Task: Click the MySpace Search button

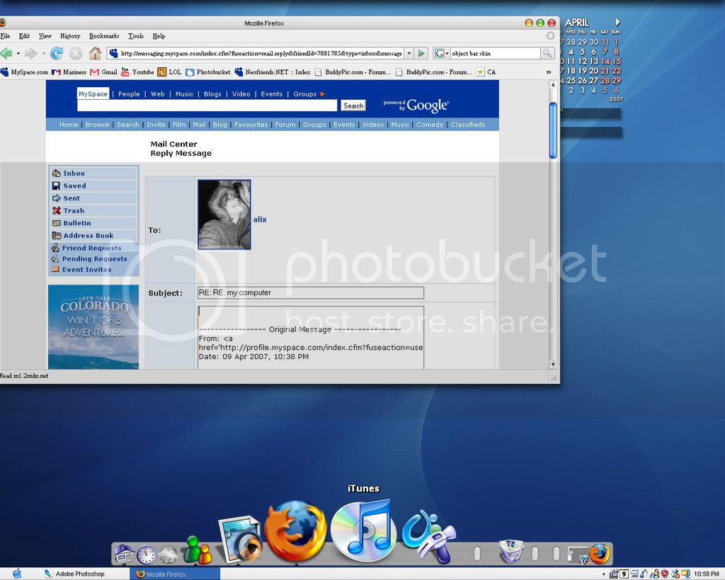Action: click(353, 106)
